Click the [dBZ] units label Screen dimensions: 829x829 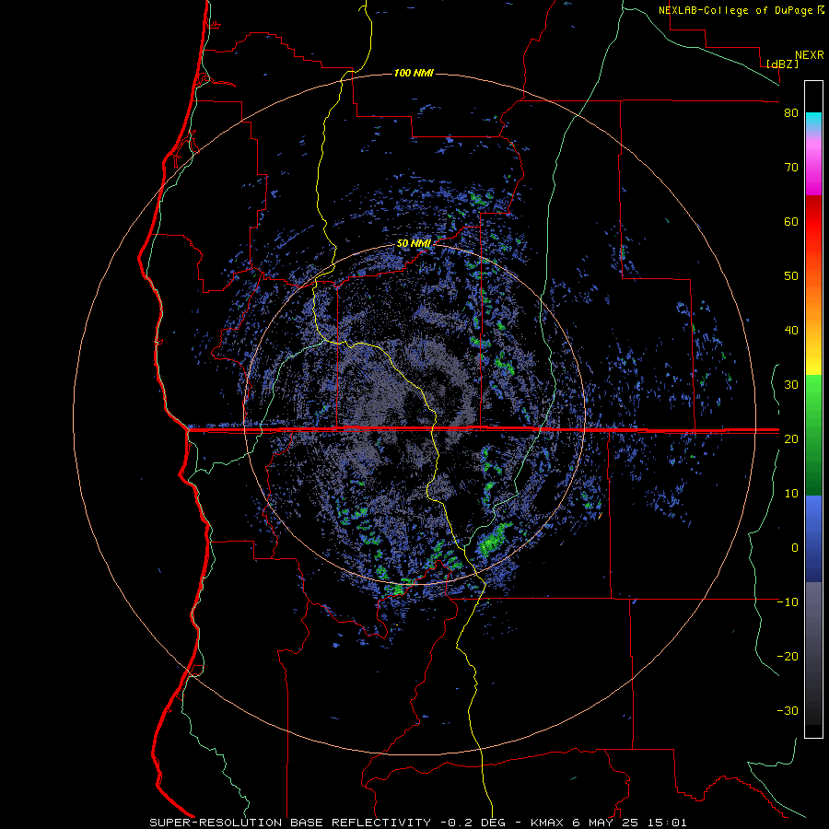(x=782, y=64)
